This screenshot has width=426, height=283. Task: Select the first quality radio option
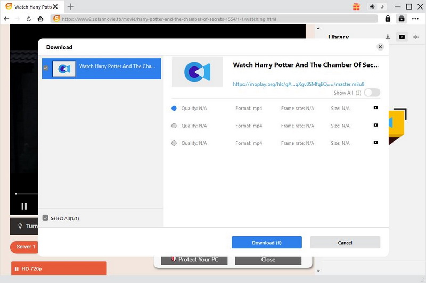click(x=174, y=109)
